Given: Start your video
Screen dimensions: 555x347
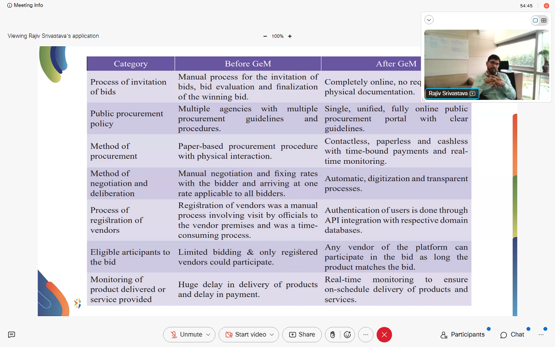Looking at the screenshot, I should tap(246, 334).
